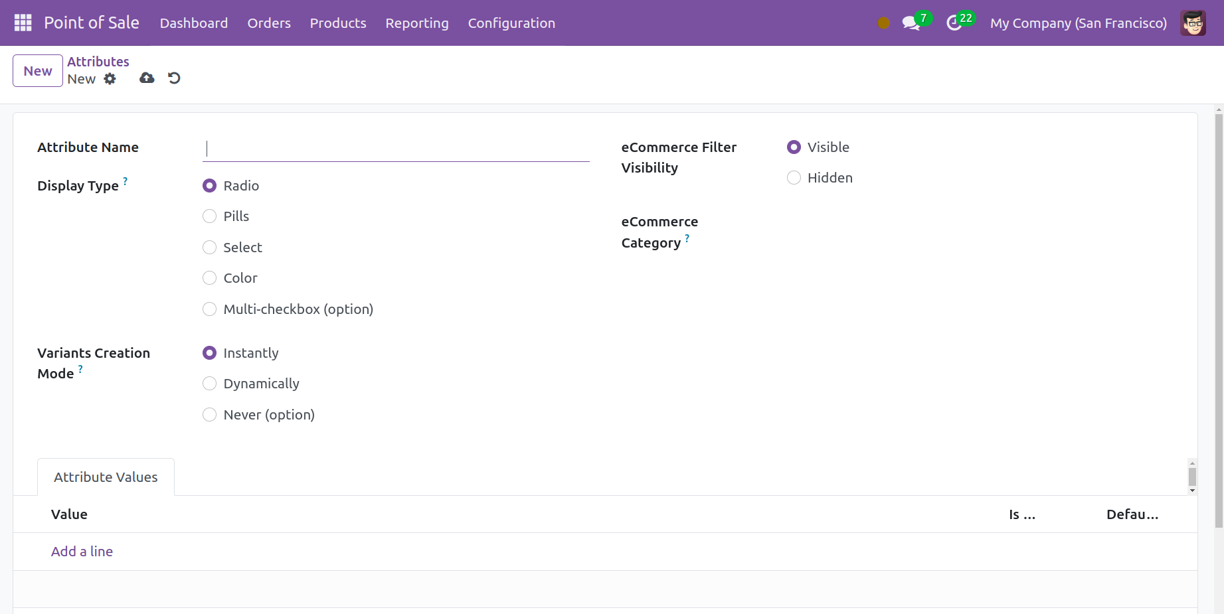Click the gear actions icon beside New
This screenshot has height=614, width=1224.
click(x=110, y=79)
